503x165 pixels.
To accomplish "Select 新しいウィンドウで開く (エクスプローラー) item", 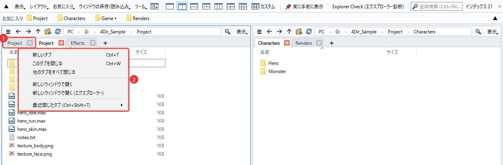I will pyautogui.click(x=73, y=93).
